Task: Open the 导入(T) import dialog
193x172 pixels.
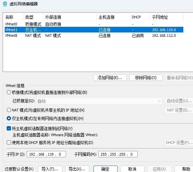Action: click(x=50, y=169)
